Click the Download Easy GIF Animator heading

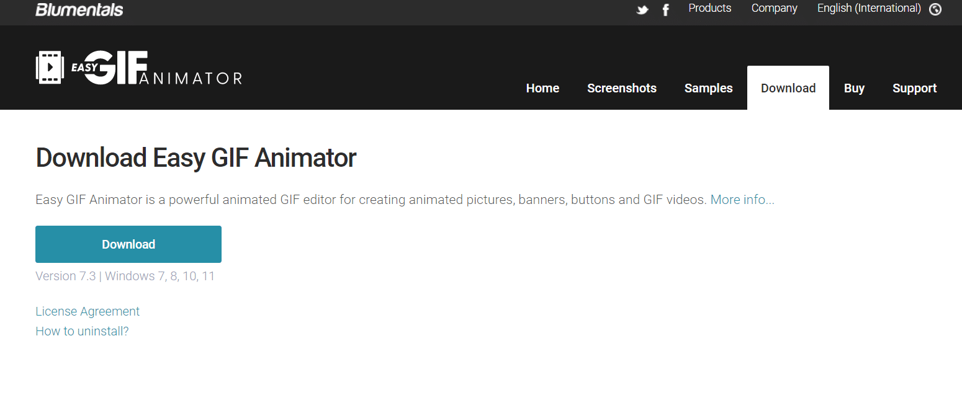[196, 158]
